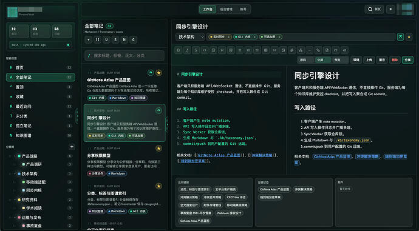
Task: Click the 上传 button
Action: click(369, 60)
